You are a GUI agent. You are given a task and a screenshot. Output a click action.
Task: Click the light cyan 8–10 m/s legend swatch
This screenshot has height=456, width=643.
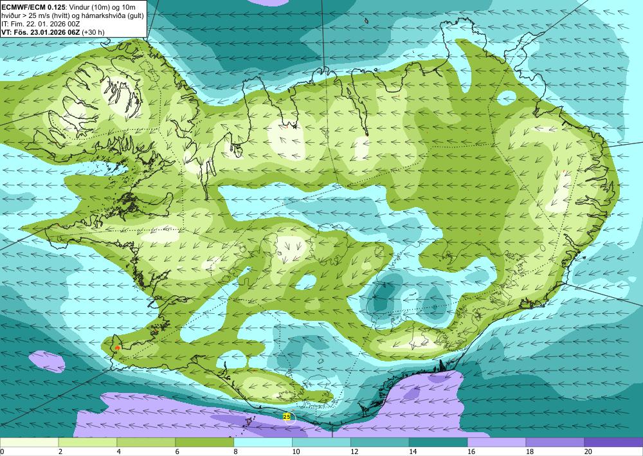pyautogui.click(x=263, y=442)
